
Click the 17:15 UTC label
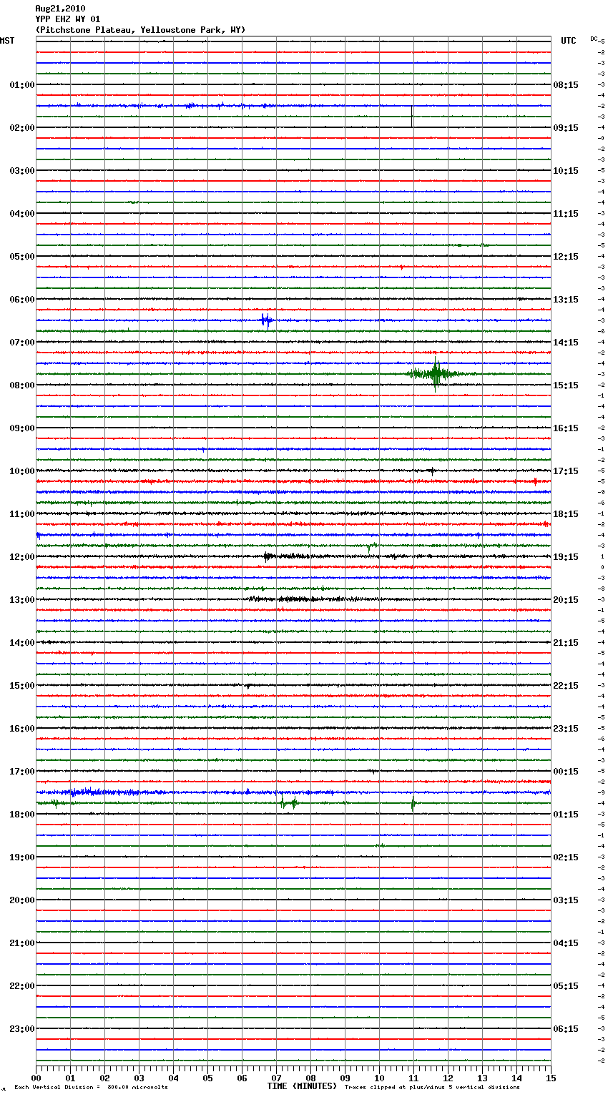tap(566, 471)
